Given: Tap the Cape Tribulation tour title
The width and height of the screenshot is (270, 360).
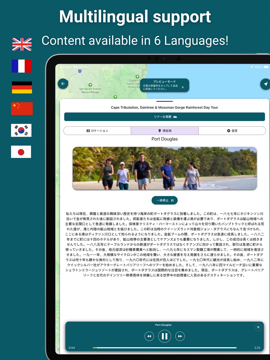Looking at the screenshot, I should (165, 107).
